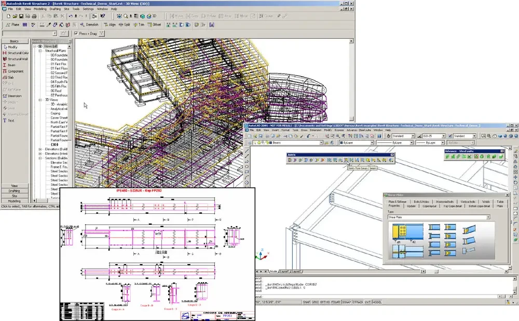Screen dimensions: 519x321
Task: Collapse the 3D Views tree node
Action: (40, 100)
